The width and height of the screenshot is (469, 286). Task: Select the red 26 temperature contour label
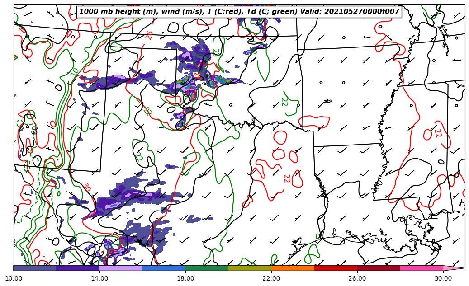150,35
